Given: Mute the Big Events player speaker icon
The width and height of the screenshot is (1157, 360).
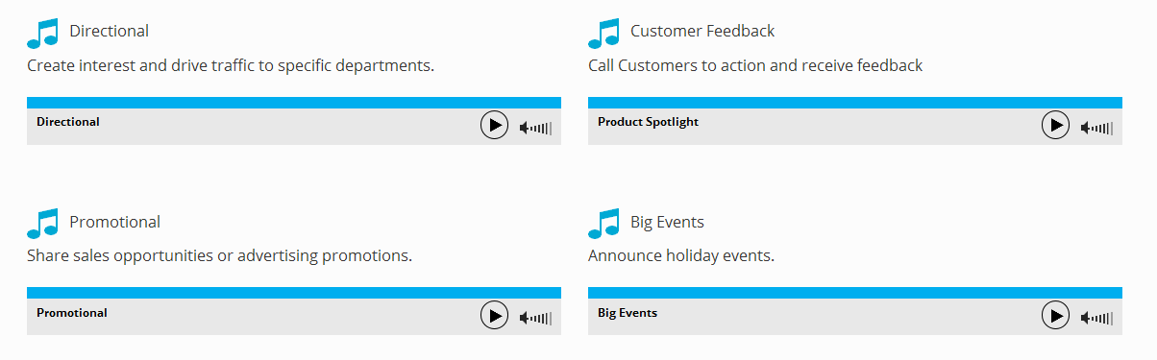Looking at the screenshot, I should coord(1086,318).
